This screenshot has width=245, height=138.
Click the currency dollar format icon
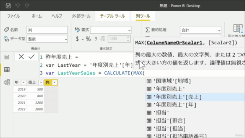(77, 39)
